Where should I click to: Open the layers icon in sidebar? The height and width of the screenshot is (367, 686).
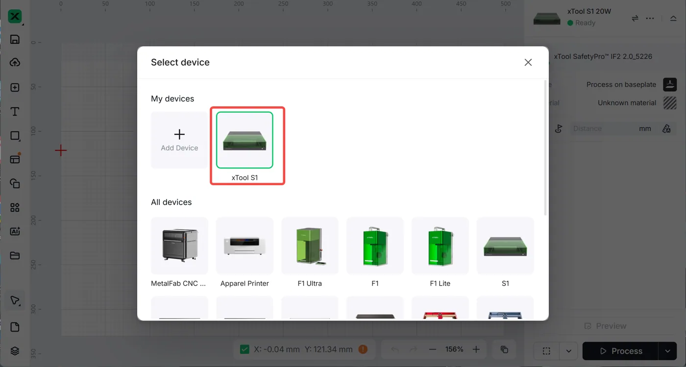coord(15,351)
